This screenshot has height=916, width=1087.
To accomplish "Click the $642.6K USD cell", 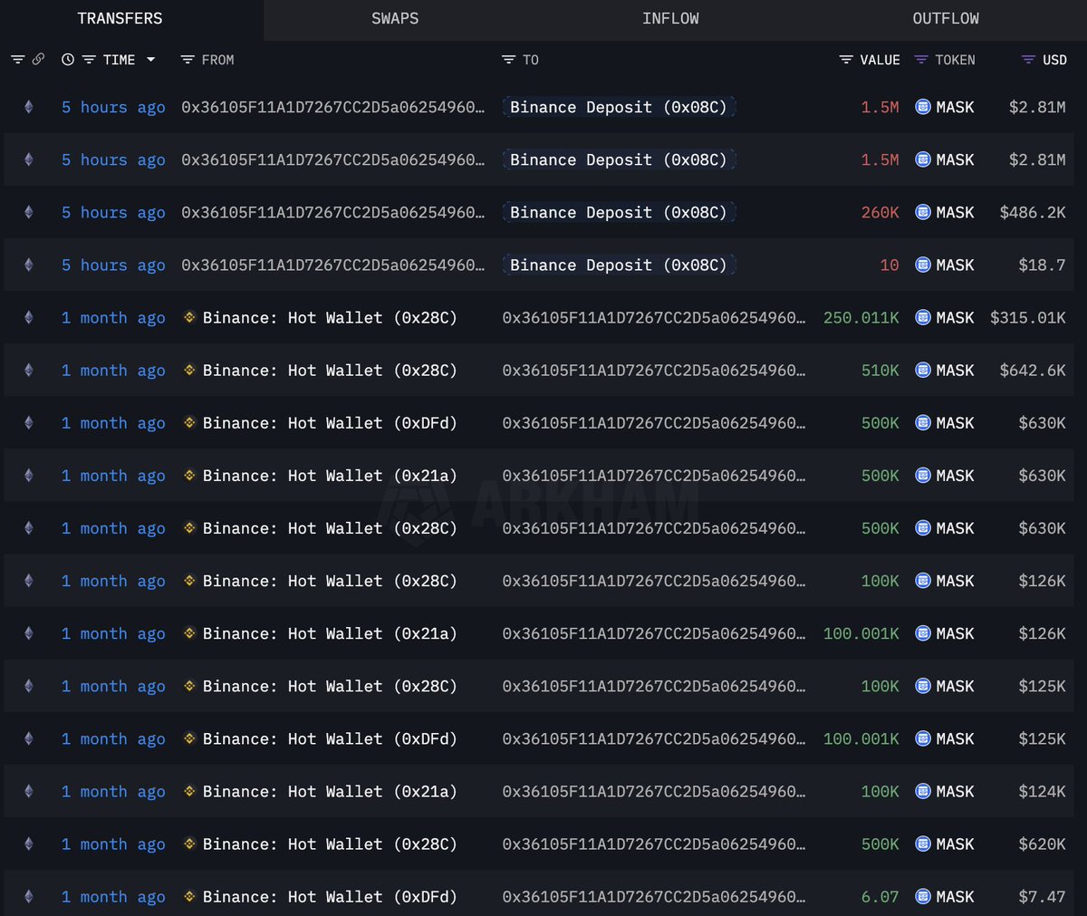I will pos(1033,370).
